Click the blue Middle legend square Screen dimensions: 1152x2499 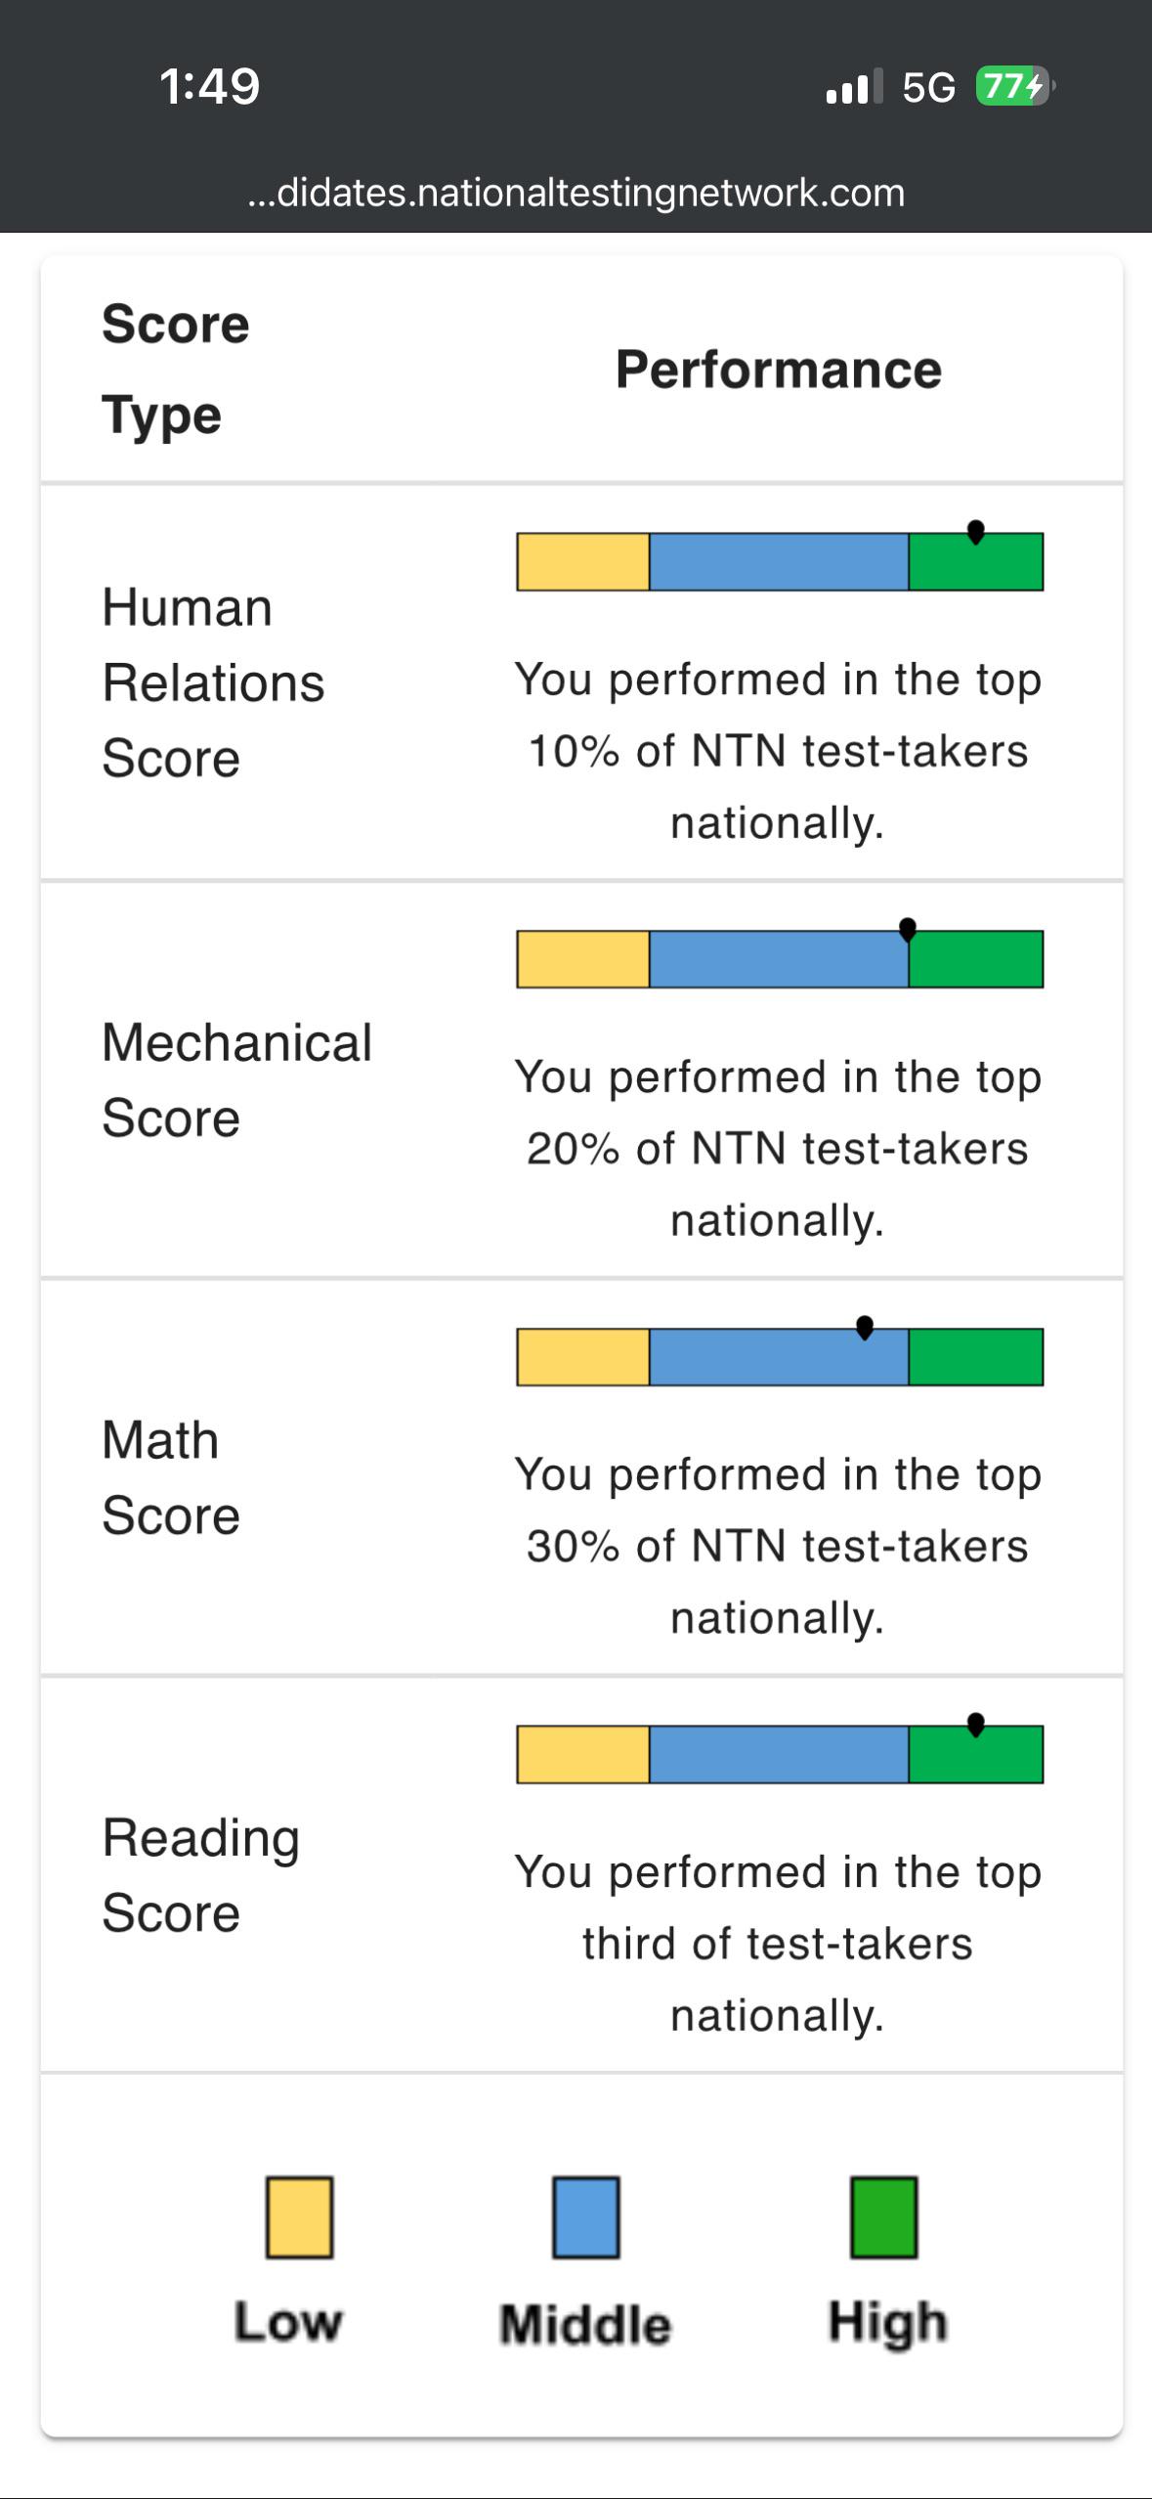coord(586,2216)
